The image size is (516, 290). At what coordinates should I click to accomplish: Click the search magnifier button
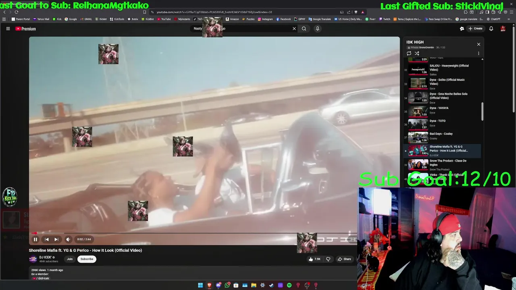(304, 29)
